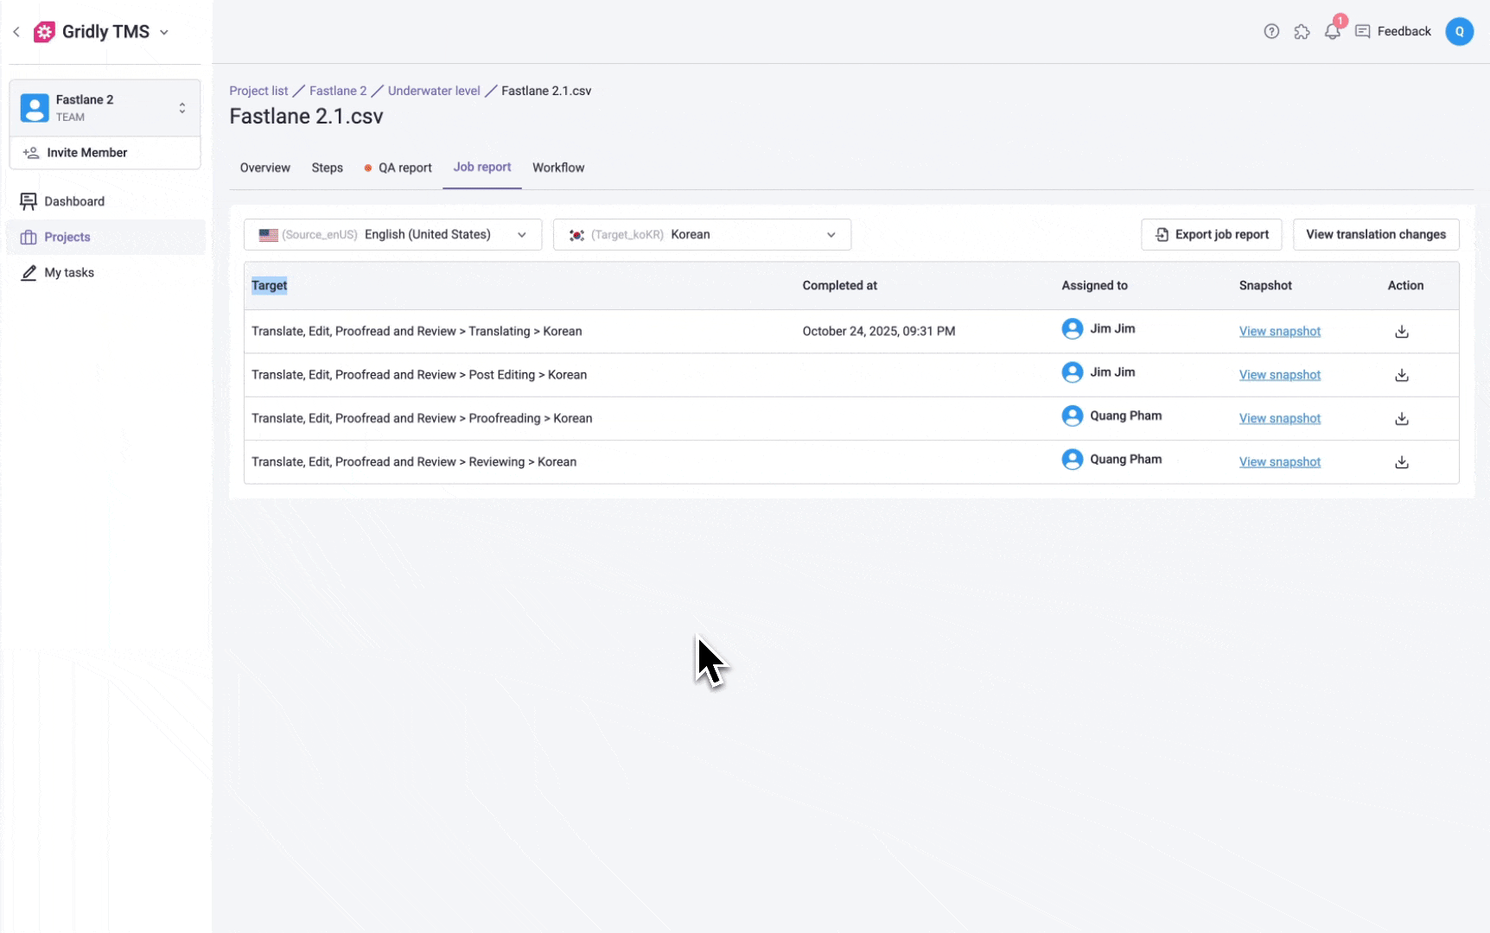The height and width of the screenshot is (933, 1490).
Task: Open the Overview tab
Action: point(264,168)
